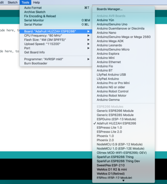
Task: Pick Arduino Pro or Pro Mini
Action: pos(123,83)
